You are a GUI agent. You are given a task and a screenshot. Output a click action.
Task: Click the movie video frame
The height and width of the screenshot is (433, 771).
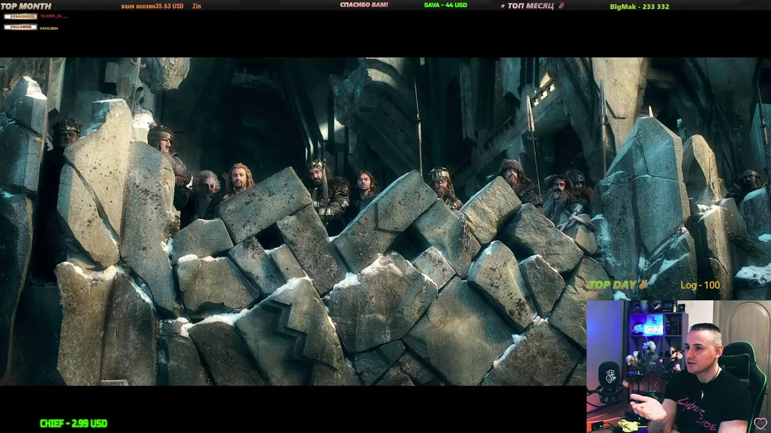385,221
